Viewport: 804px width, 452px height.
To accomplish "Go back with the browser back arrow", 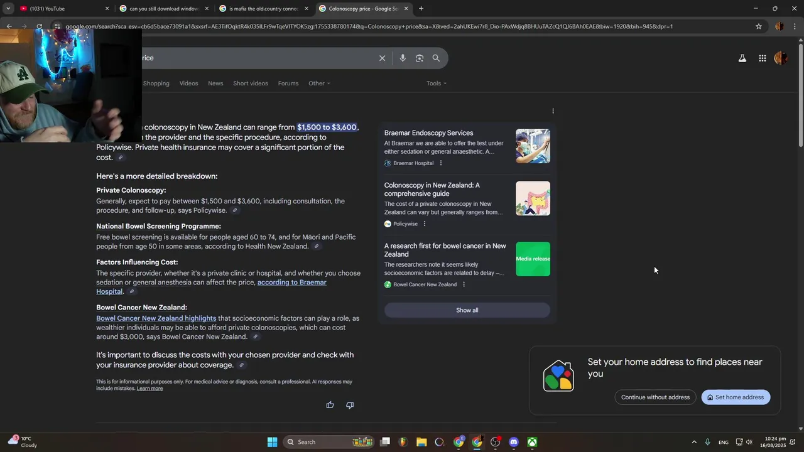I will tap(9, 26).
